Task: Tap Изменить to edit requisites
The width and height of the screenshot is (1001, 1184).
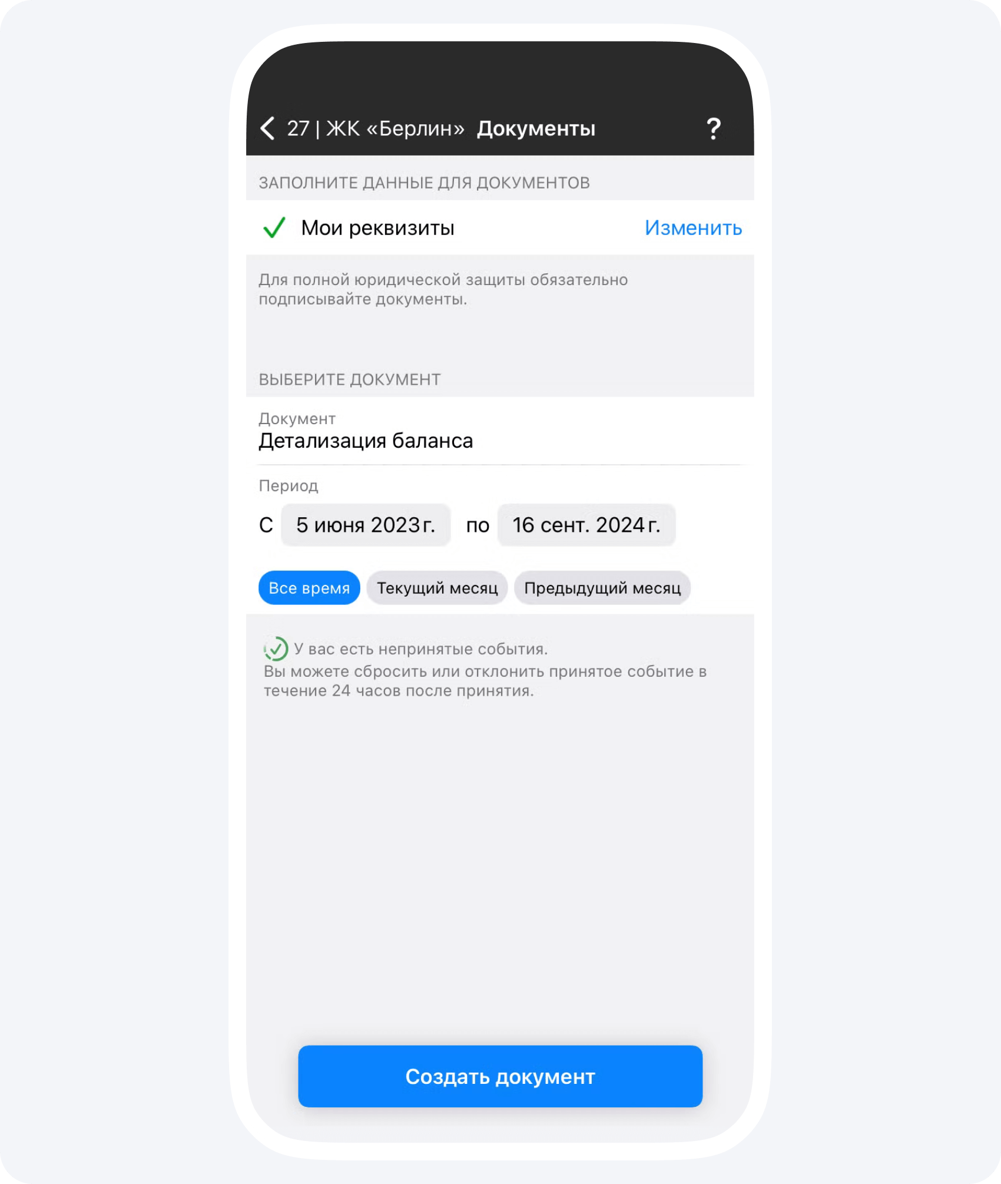Action: (x=693, y=227)
